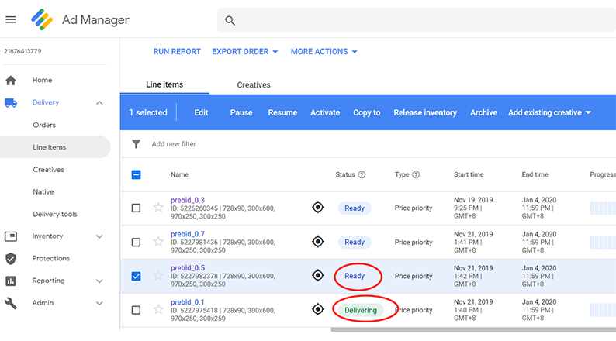Open the prebid_0.3 line item link
616x341 pixels.
[x=188, y=200]
